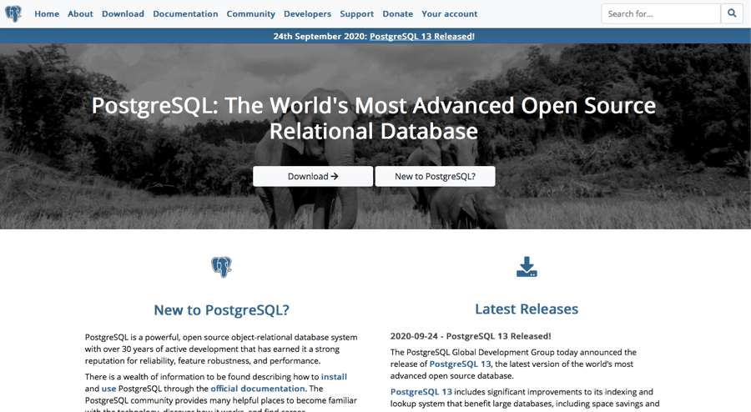751x412 pixels.
Task: Click the hero title PostgreSQL: The World's Most Advanced
Action: [x=374, y=118]
